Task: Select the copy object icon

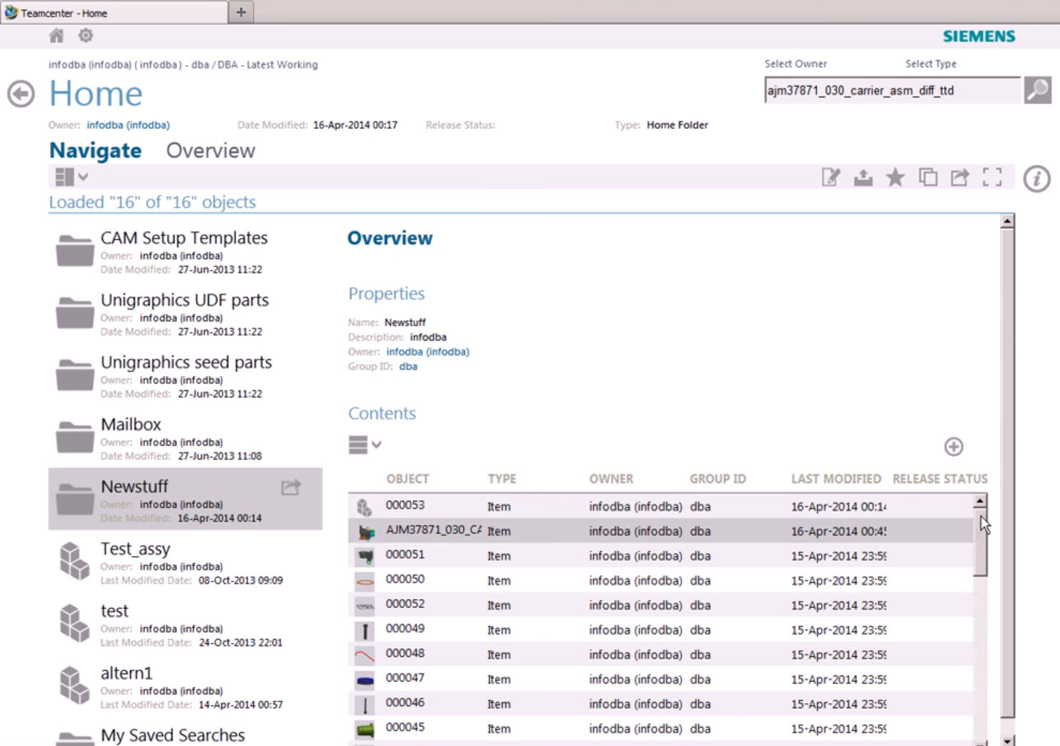Action: [x=928, y=177]
